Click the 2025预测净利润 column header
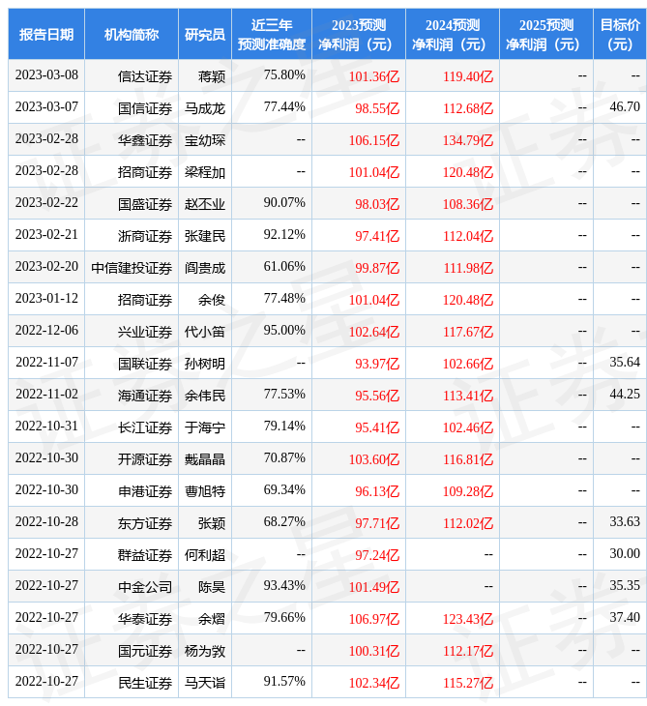The width and height of the screenshot is (647, 706). coord(545,34)
